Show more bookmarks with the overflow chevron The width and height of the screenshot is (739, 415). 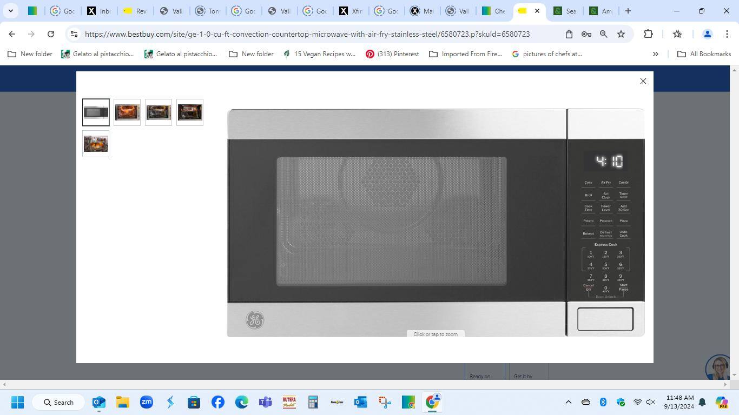[x=655, y=54]
